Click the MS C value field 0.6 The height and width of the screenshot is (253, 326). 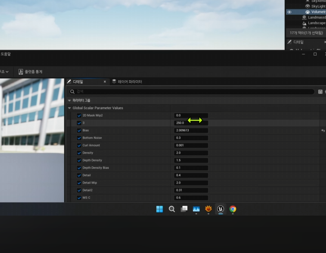click(x=191, y=198)
